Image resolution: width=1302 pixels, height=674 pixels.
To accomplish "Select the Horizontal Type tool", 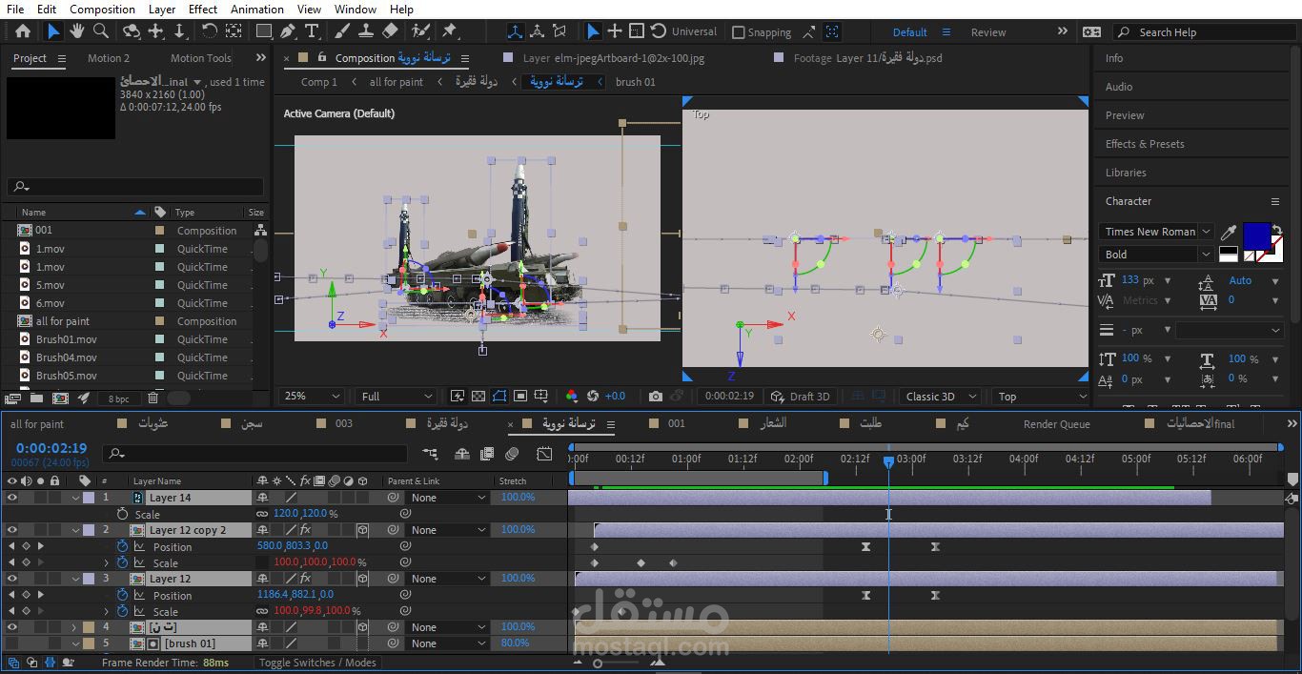I will [x=312, y=31].
